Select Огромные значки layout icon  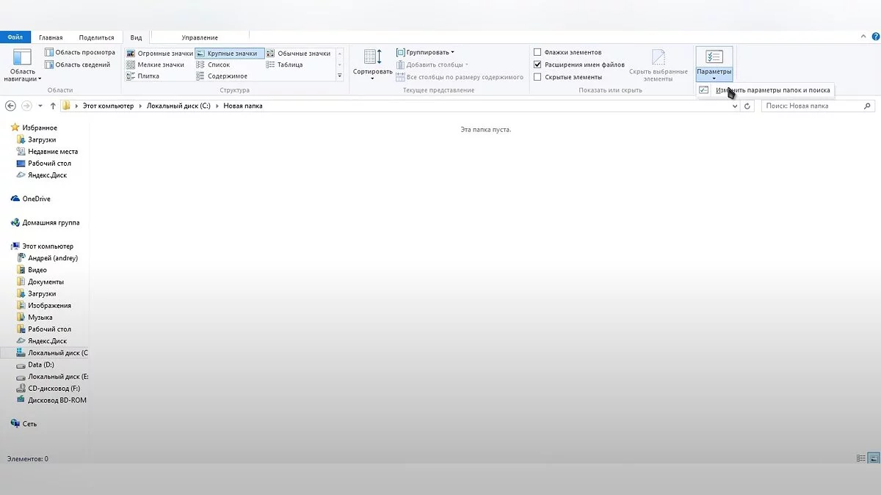point(131,54)
